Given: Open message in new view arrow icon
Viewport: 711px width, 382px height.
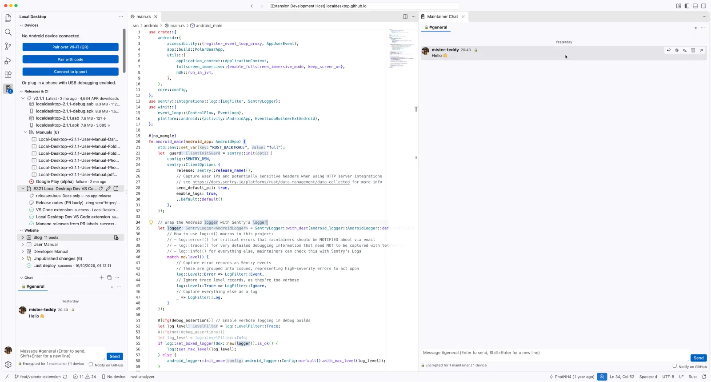Looking at the screenshot, I should tap(701, 50).
